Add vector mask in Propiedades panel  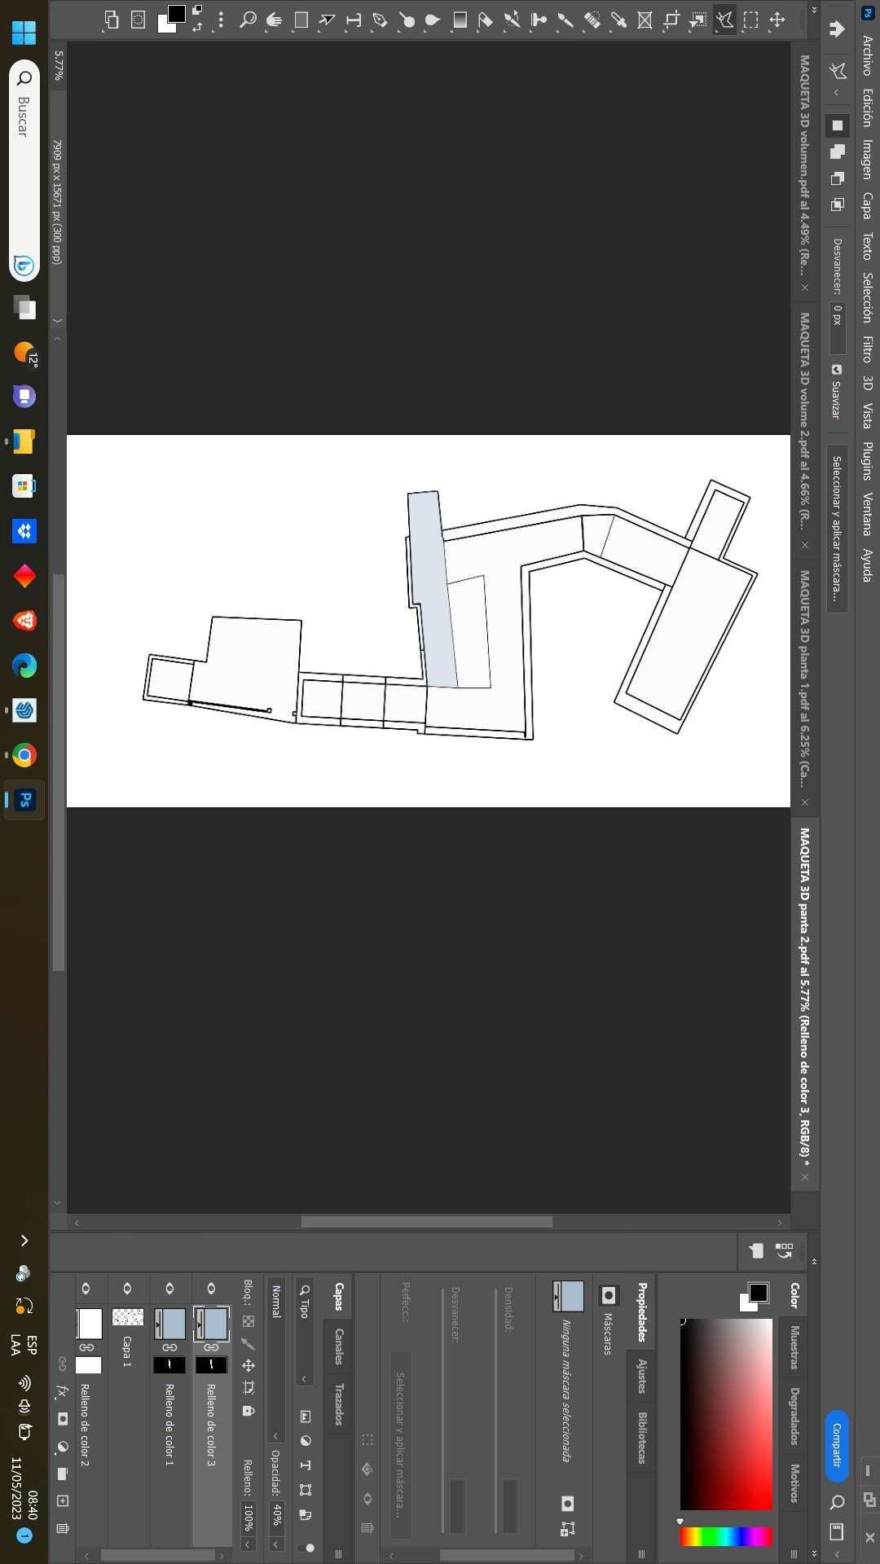coord(568,1529)
